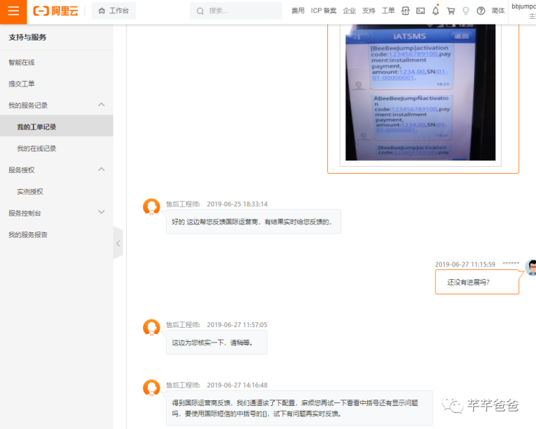This screenshot has width=536, height=429.
Task: Open the 企业 menu
Action: (350, 11)
